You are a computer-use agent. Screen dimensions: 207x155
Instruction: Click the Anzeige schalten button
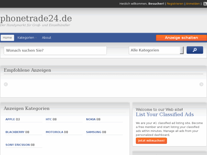pos(181,38)
